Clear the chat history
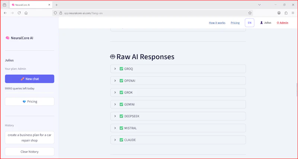Image resolution: width=298 pixels, height=159 pixels. click(29, 152)
